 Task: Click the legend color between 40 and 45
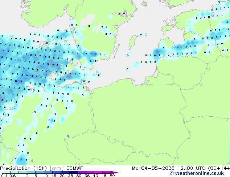click(98, 172)
